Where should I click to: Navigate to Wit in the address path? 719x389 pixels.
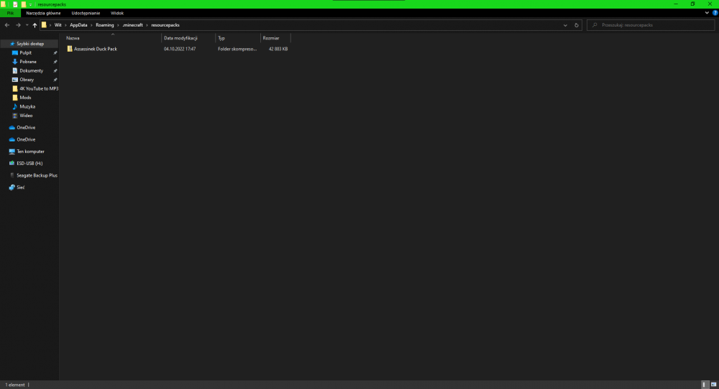pos(58,25)
